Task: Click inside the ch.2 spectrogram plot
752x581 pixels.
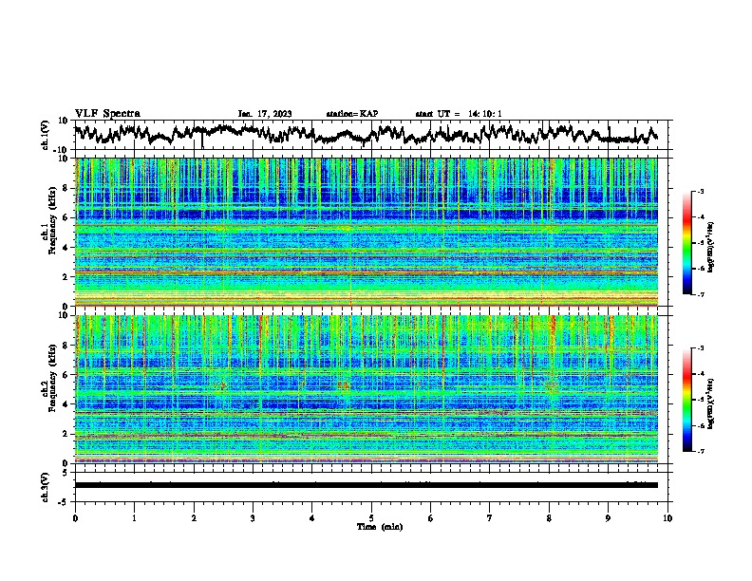Action: [x=367, y=389]
